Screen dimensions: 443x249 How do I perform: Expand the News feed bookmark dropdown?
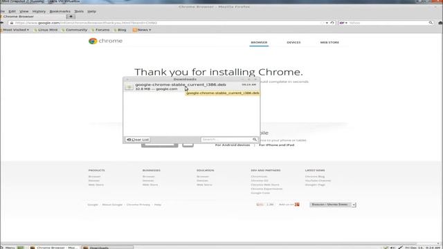click(142, 30)
